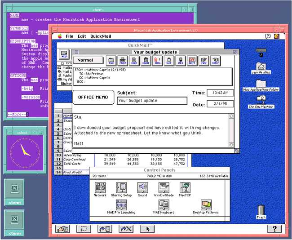292x240 pixels.
Task: Click the upper xterm icon on the desktop
Action: pos(14,192)
